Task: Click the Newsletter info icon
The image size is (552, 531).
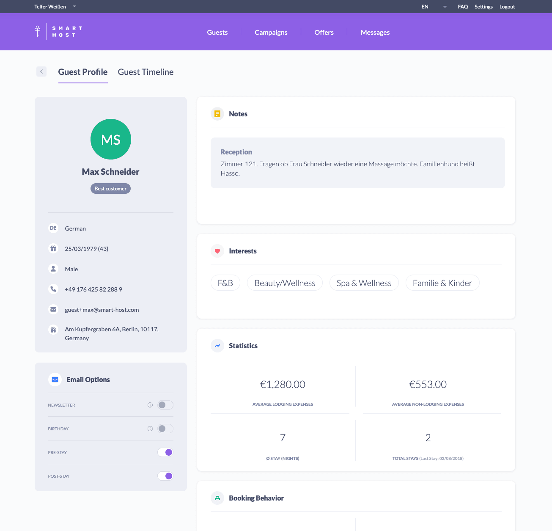Action: click(x=150, y=405)
